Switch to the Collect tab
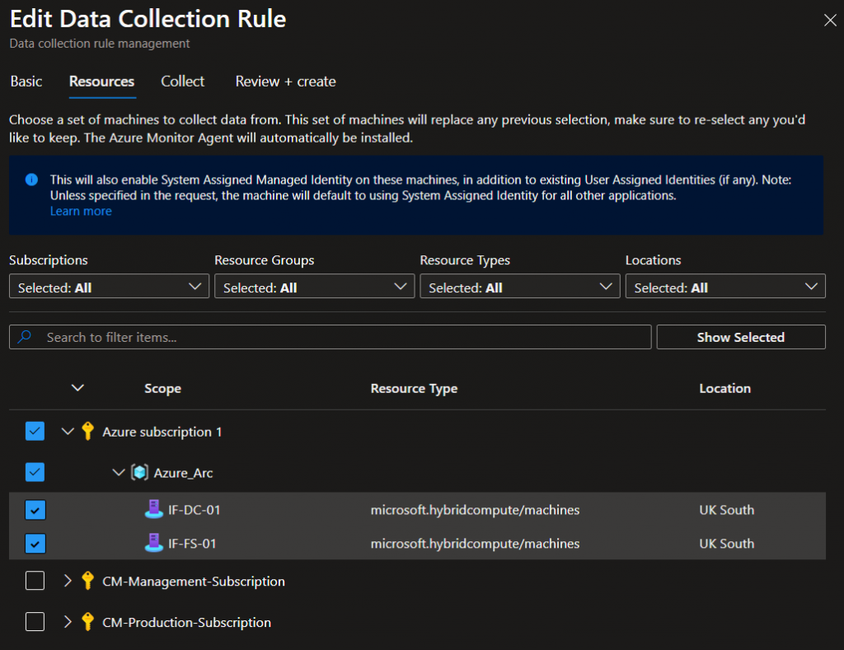Screen dimensions: 844x650 [x=182, y=81]
